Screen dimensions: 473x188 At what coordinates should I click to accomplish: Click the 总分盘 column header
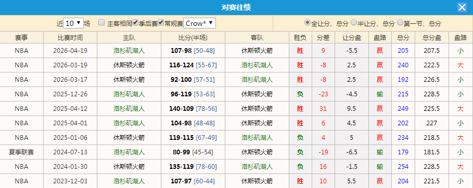tap(432, 37)
